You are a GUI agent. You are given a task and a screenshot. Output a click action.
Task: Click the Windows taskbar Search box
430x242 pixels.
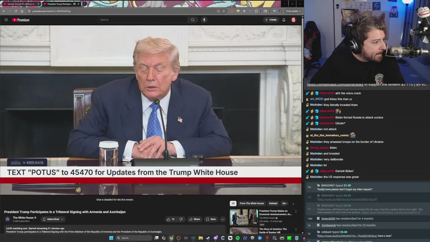tap(134, 238)
